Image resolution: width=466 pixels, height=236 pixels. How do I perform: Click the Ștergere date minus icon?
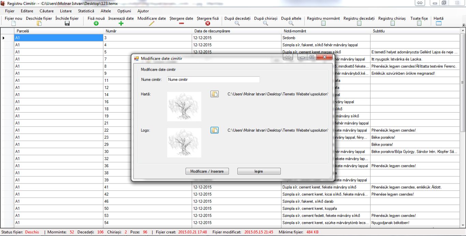coord(181,23)
